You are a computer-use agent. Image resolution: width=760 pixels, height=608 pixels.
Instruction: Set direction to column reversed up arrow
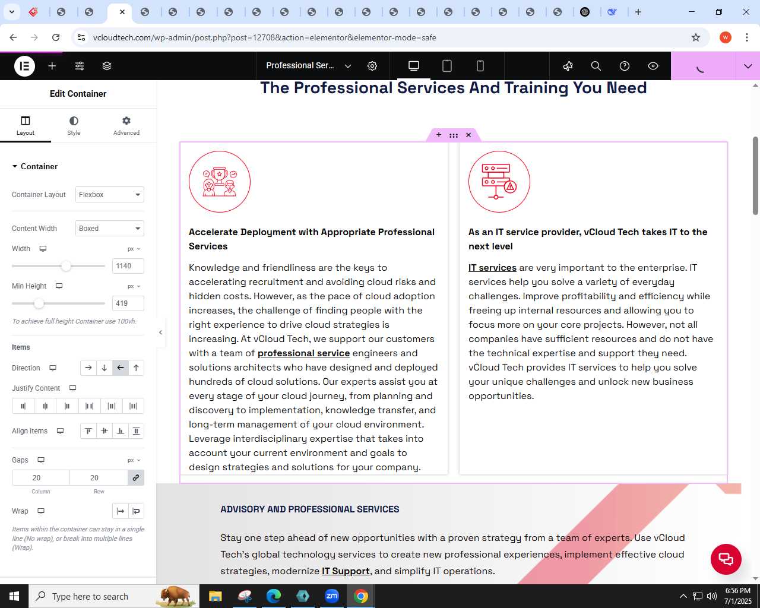click(x=136, y=368)
